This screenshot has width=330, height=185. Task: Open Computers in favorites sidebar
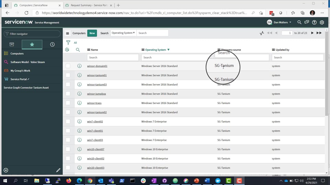pos(17,53)
